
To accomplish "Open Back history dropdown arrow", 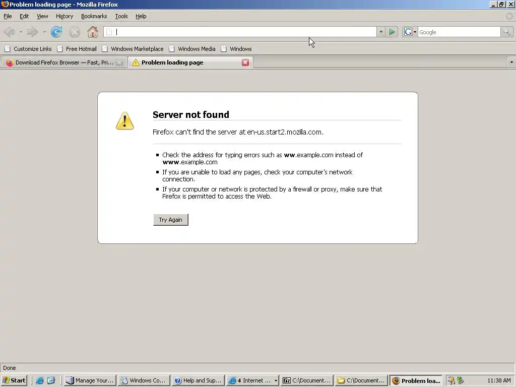I will tap(20, 32).
